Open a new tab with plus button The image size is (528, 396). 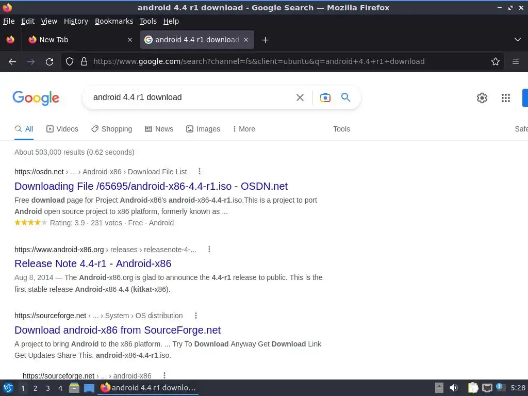(x=266, y=40)
